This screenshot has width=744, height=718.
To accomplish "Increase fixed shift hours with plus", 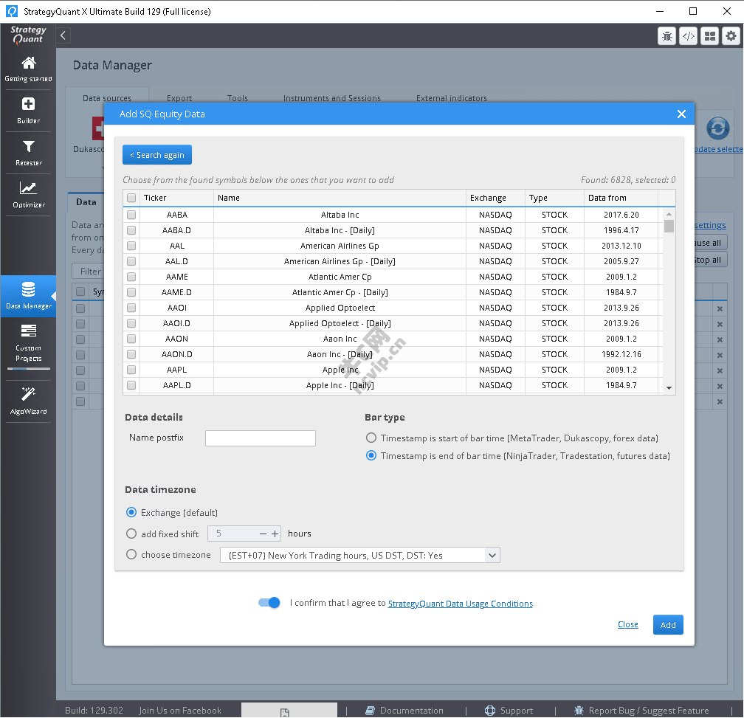I will coord(275,534).
